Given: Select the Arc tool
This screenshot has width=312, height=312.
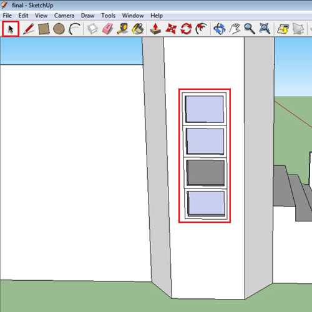Looking at the screenshot, I should point(74,29).
